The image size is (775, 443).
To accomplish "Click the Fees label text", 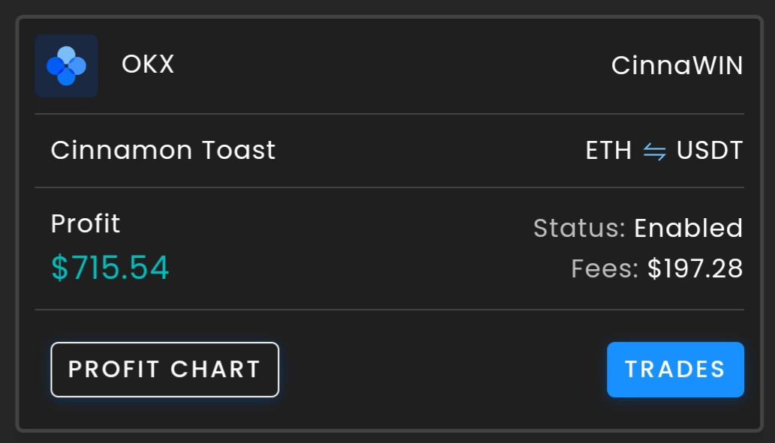I will 605,268.
